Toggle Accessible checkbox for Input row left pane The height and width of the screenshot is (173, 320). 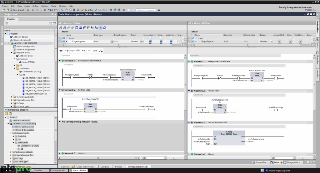point(150,38)
